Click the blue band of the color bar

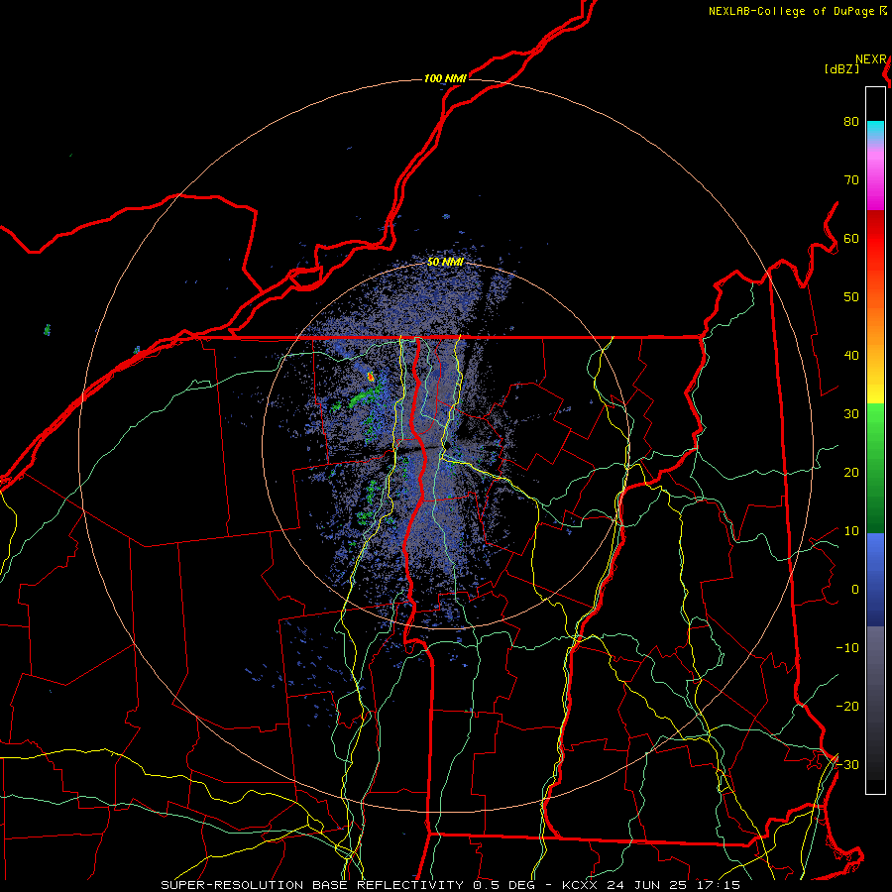click(x=875, y=579)
